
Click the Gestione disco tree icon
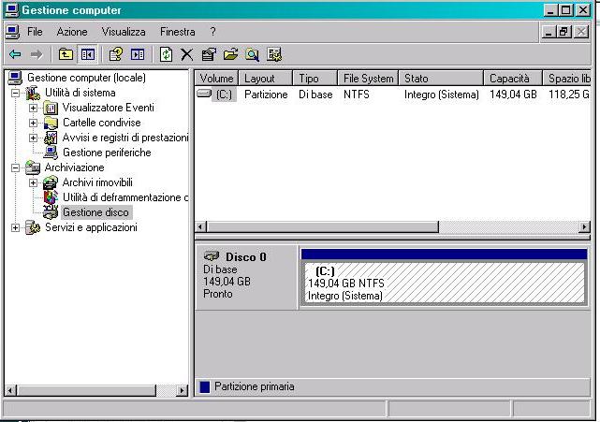pos(51,212)
